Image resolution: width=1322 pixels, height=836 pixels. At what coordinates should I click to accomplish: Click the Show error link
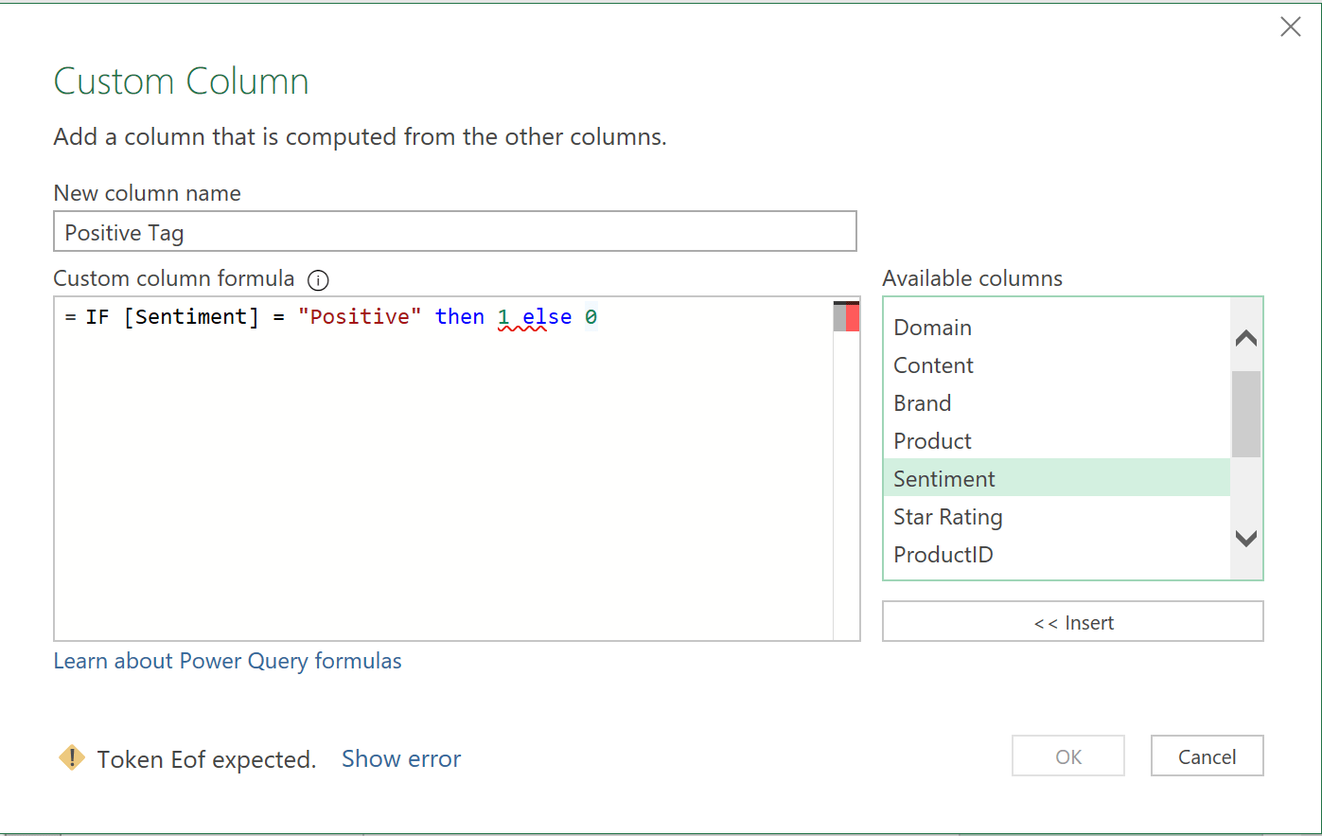(401, 758)
